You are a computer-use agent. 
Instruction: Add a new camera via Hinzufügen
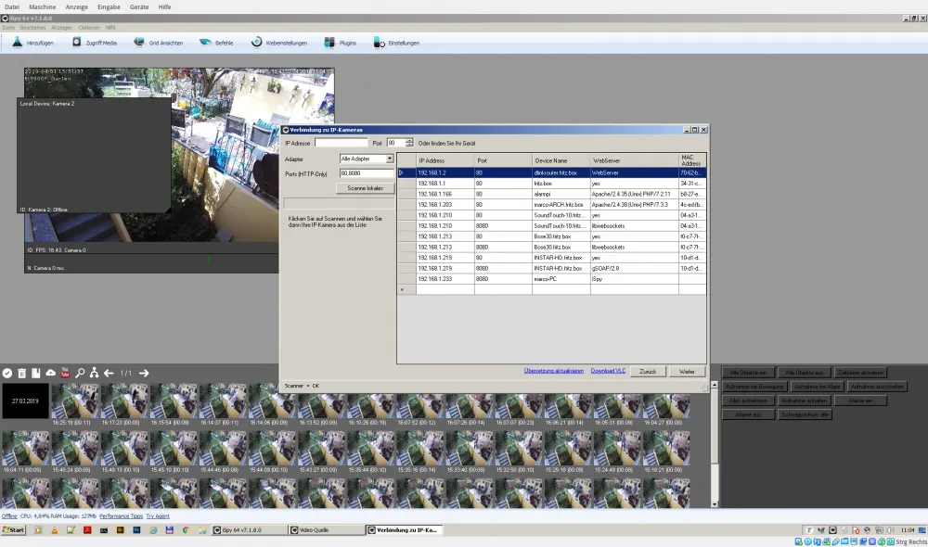pyautogui.click(x=33, y=42)
